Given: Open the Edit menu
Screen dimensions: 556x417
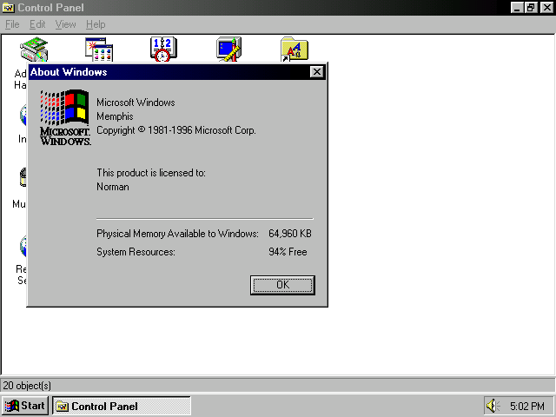Looking at the screenshot, I should click(x=37, y=24).
